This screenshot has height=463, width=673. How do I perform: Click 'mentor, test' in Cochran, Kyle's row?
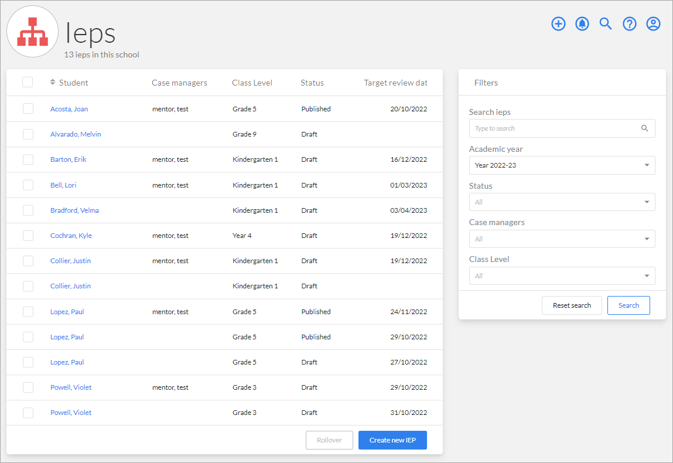coord(170,236)
